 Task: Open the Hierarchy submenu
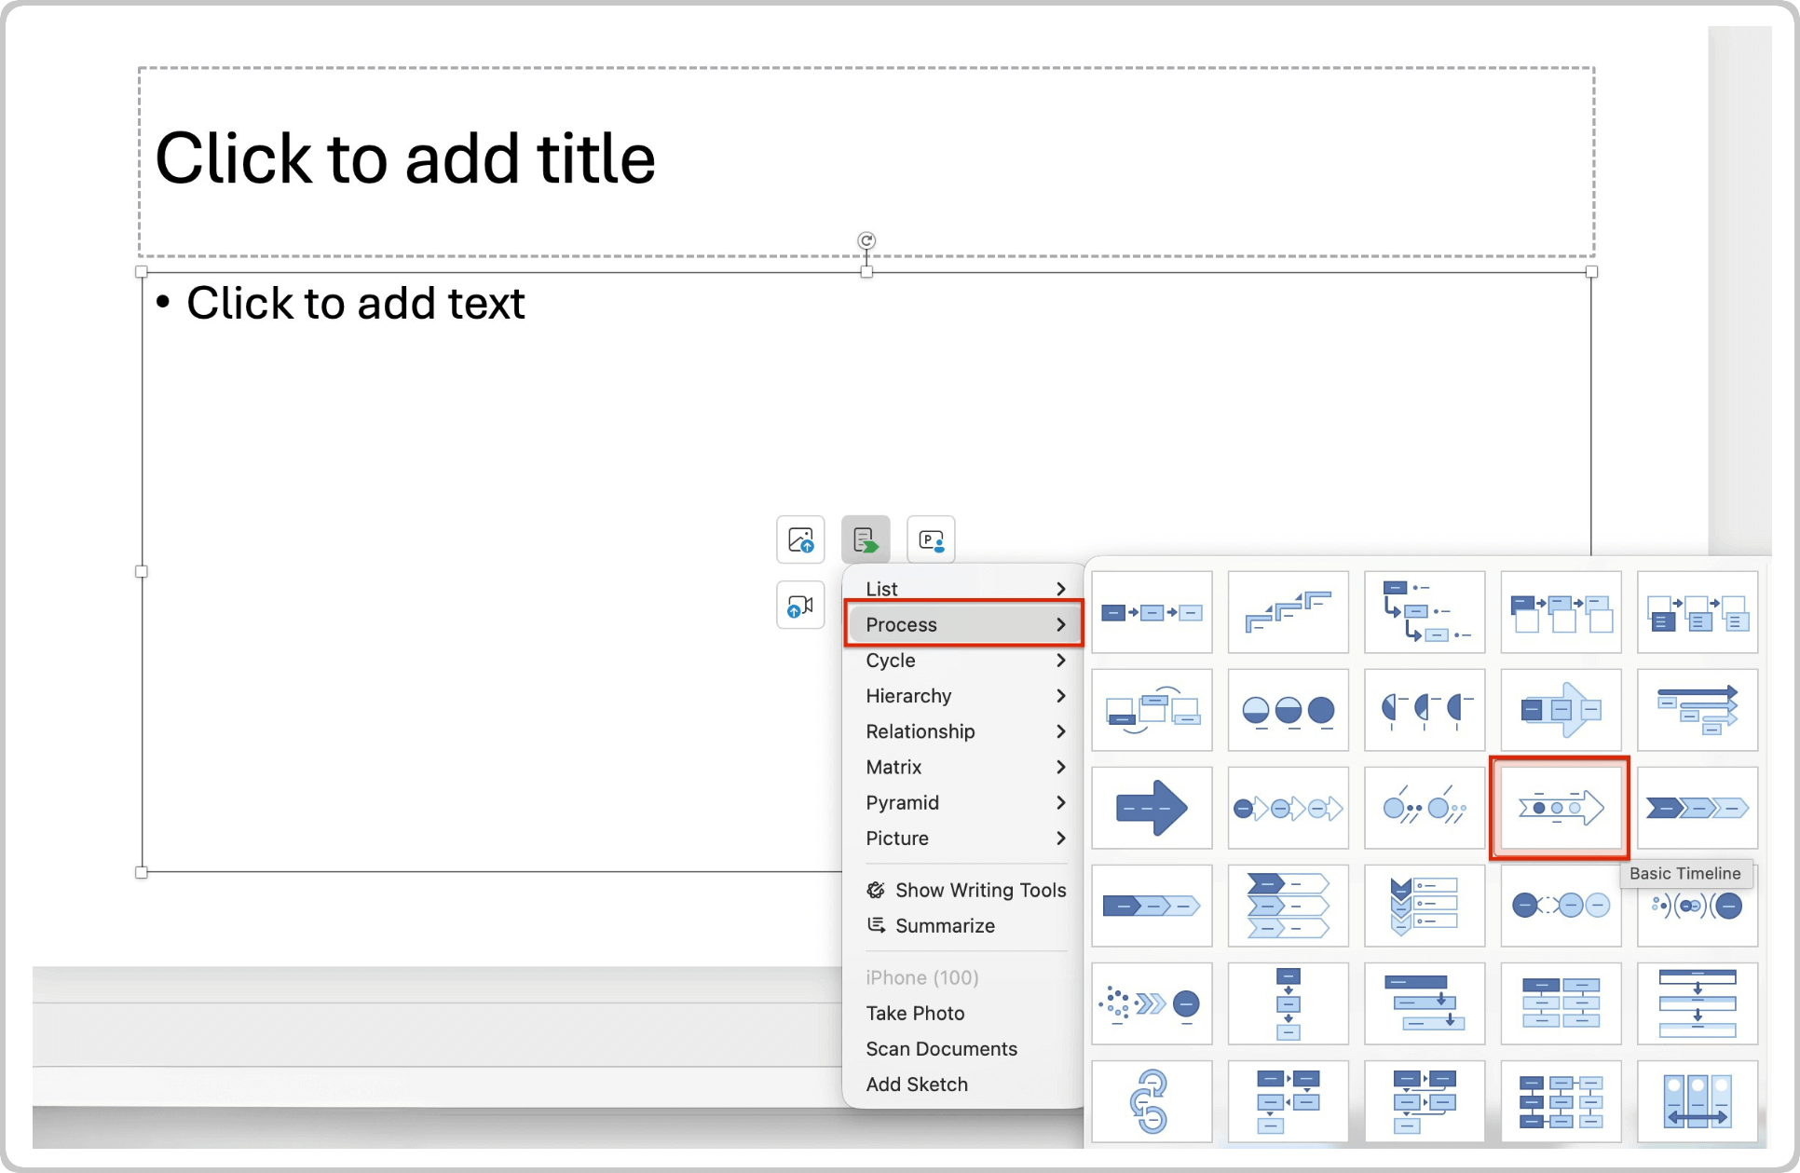1061,696
